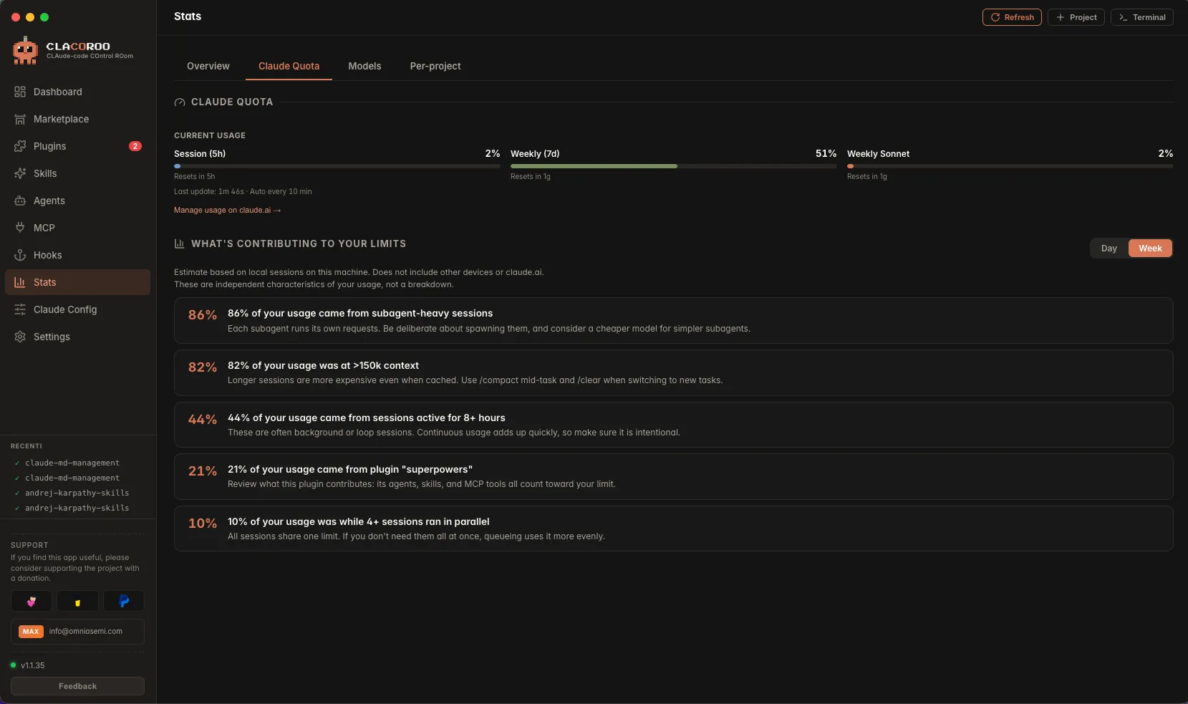Click the Stats bar-chart sidebar icon
The image size is (1188, 704).
(x=20, y=282)
